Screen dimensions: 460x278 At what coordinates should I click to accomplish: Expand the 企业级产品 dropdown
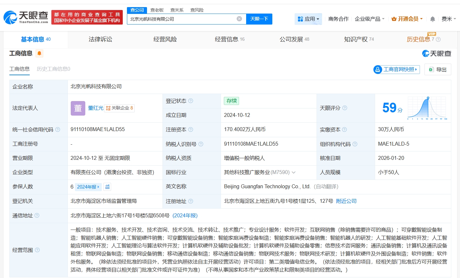click(370, 19)
